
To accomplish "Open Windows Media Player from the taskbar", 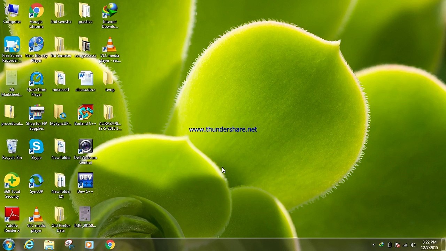I will pyautogui.click(x=90, y=245).
